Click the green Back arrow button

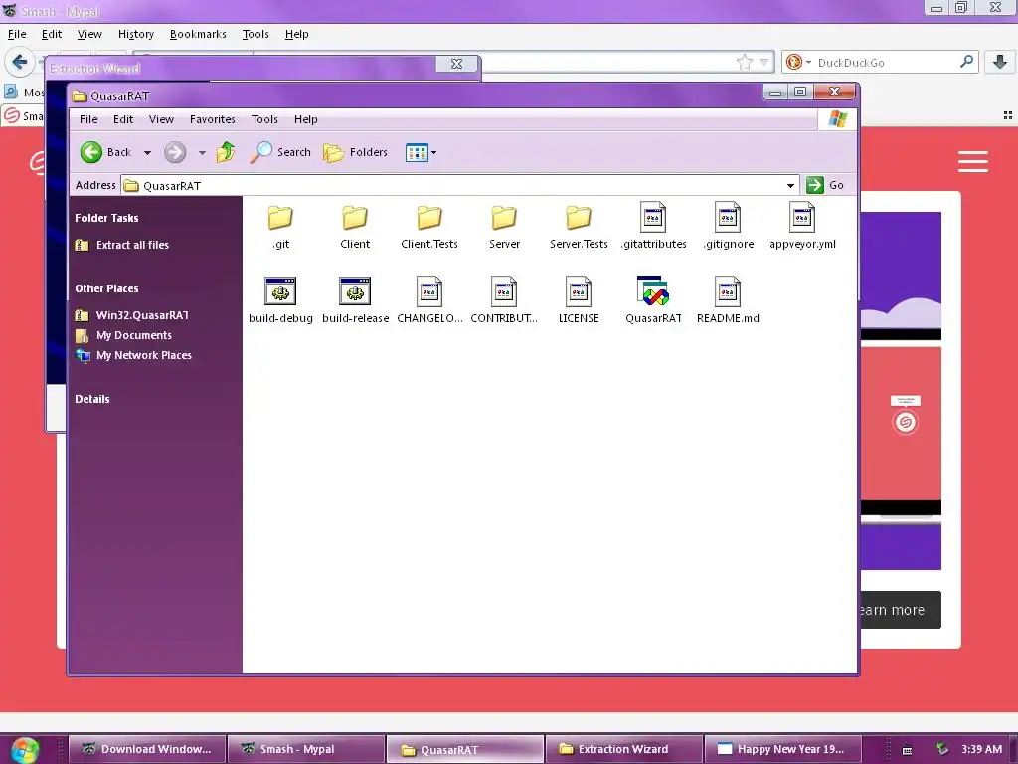[x=91, y=152]
